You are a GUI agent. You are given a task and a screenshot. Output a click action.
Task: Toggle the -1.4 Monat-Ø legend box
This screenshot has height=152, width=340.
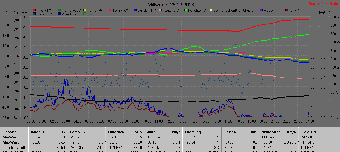(85, 14)
